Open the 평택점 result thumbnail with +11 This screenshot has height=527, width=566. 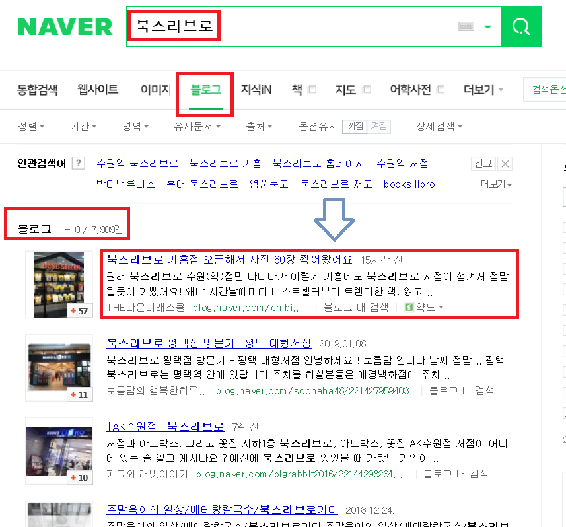tap(59, 368)
